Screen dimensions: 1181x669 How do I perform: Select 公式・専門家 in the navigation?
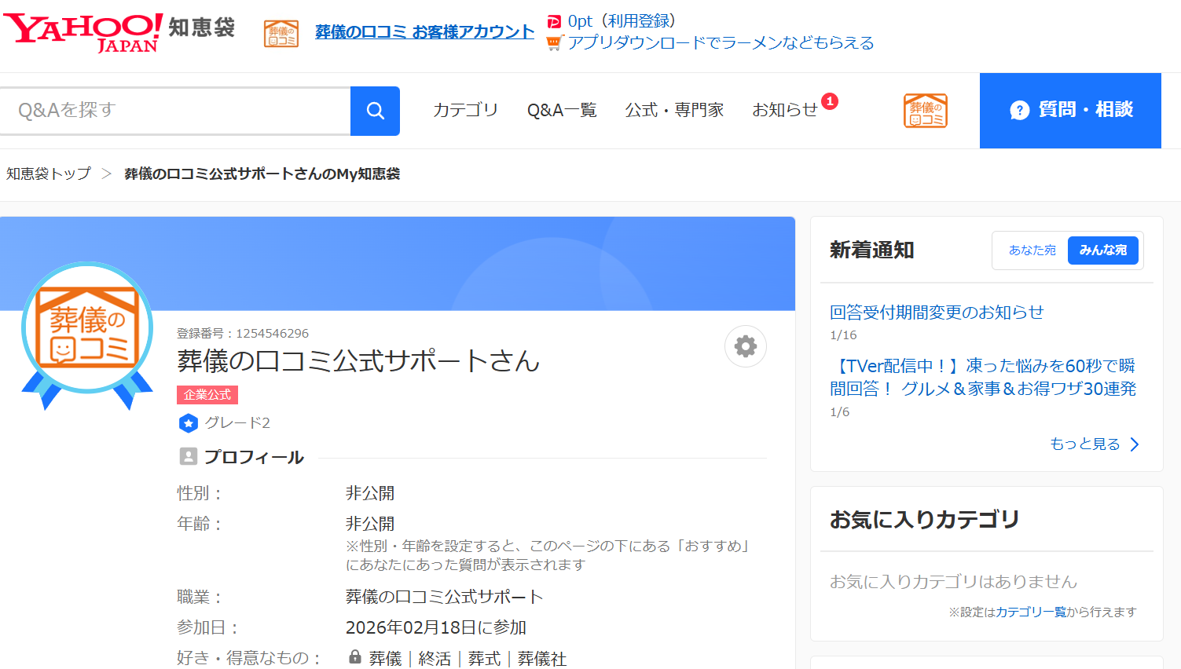(674, 110)
